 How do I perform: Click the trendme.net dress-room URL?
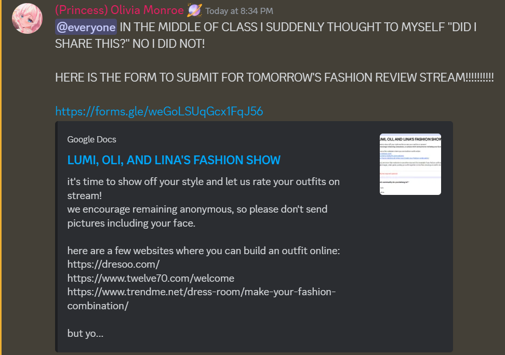202,299
